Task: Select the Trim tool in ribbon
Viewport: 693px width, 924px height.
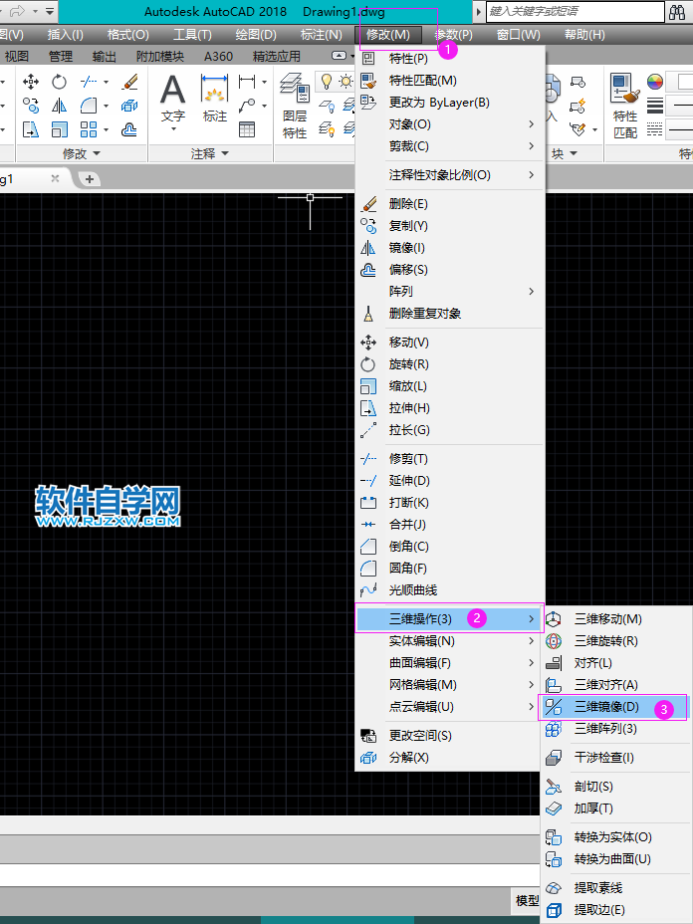Action: (x=89, y=82)
